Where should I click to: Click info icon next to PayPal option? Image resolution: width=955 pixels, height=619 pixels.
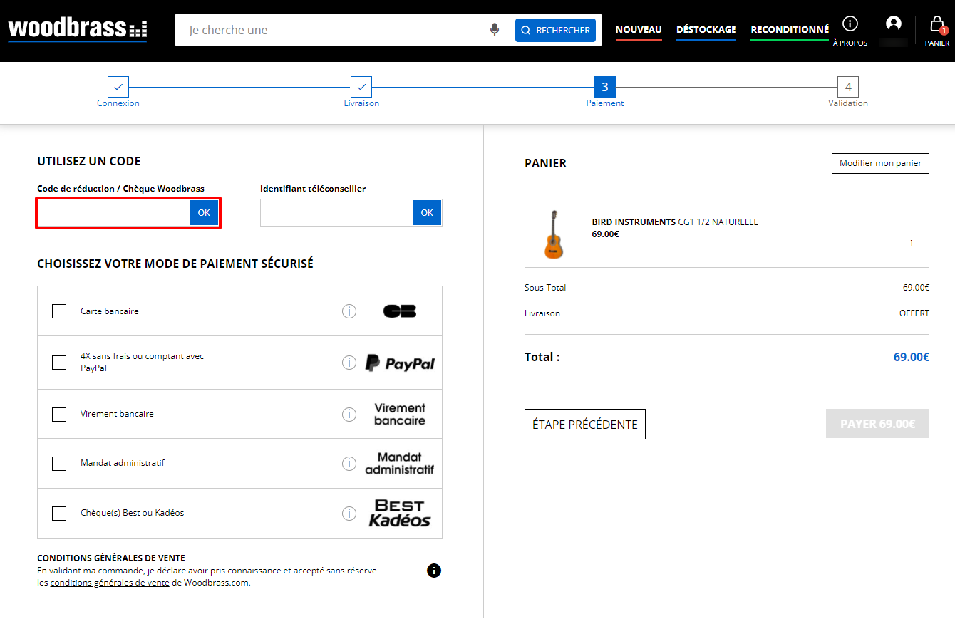[x=349, y=363]
